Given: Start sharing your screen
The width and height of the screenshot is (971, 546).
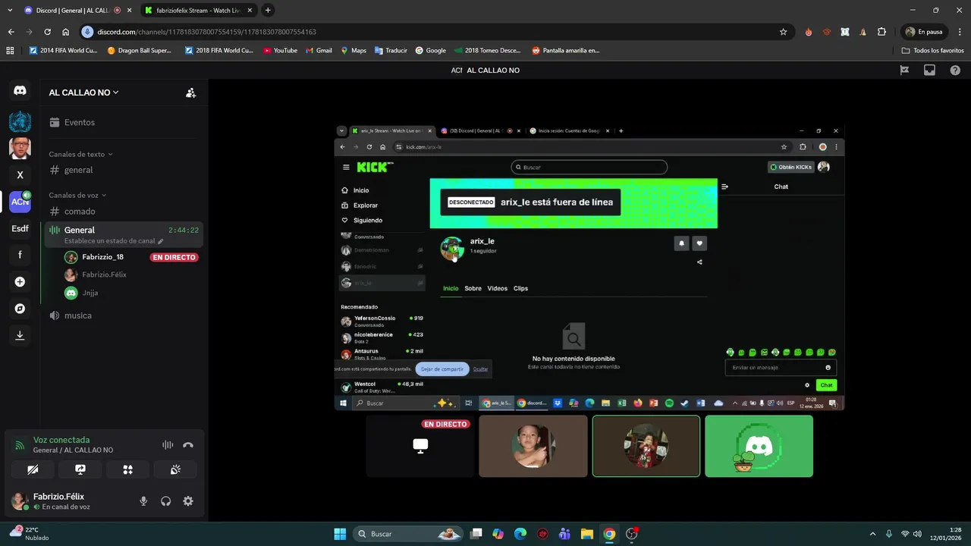Looking at the screenshot, I should (x=80, y=469).
